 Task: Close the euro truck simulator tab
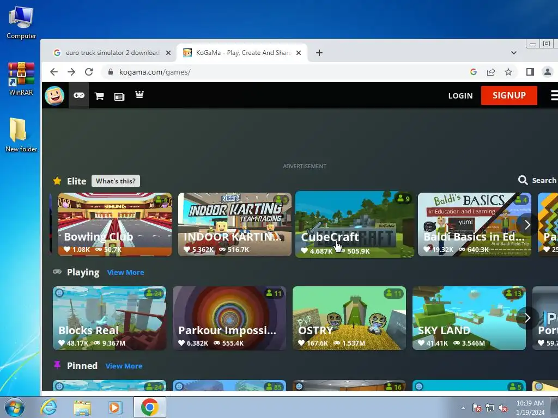[x=168, y=53]
